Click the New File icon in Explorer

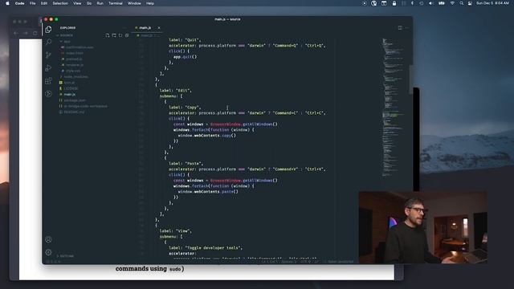tap(108, 35)
